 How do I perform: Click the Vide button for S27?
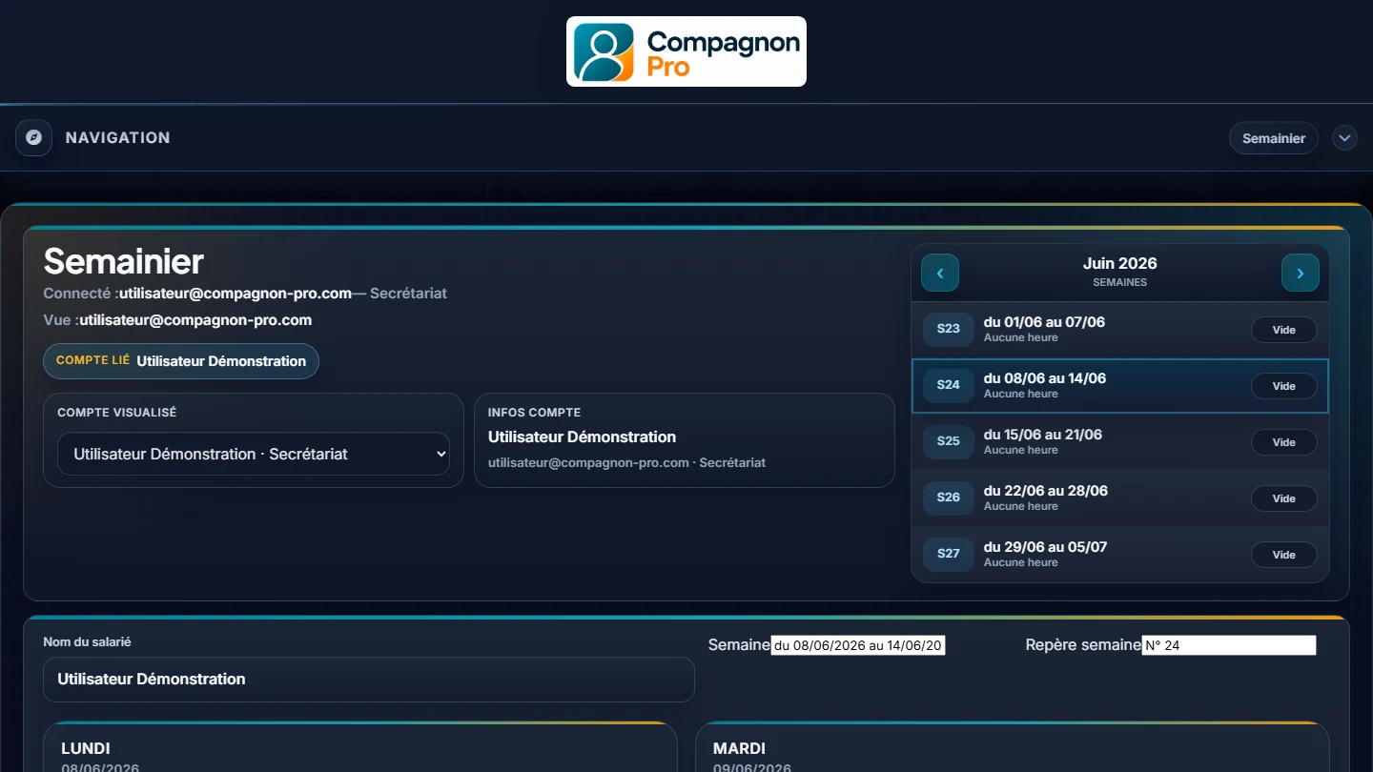1284,555
